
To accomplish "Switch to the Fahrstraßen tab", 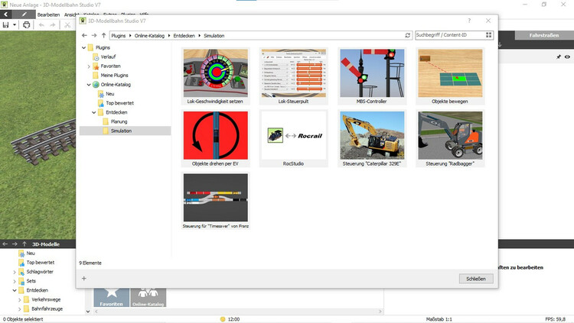I will tap(543, 35).
